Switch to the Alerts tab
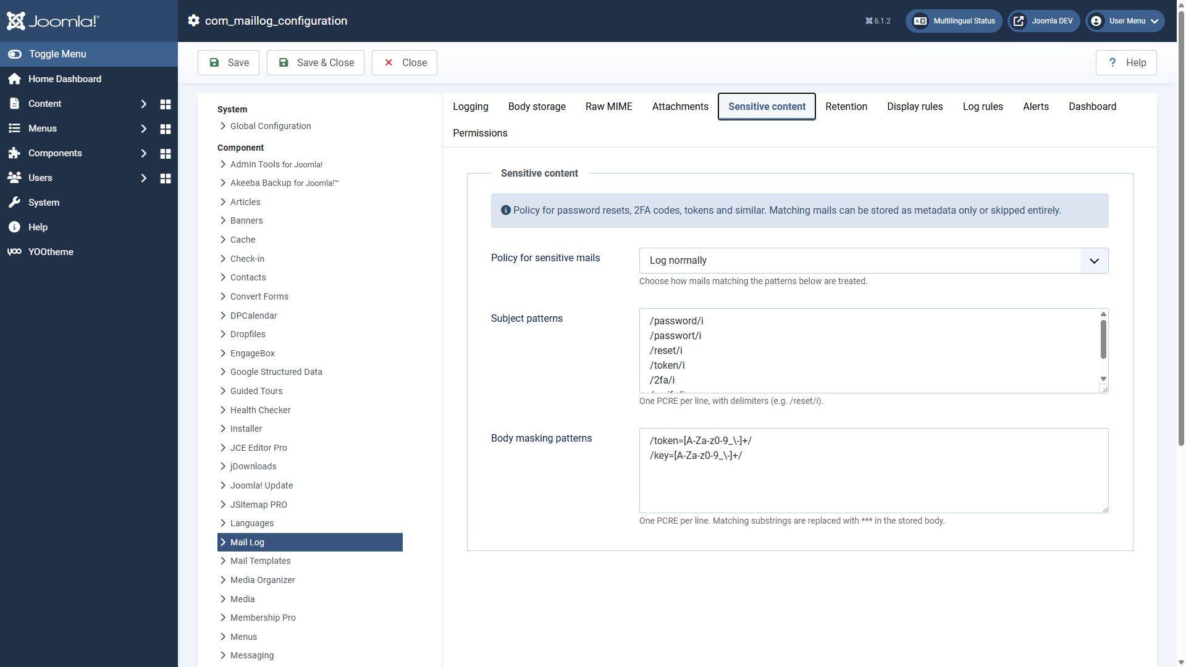The width and height of the screenshot is (1186, 667). pyautogui.click(x=1036, y=106)
